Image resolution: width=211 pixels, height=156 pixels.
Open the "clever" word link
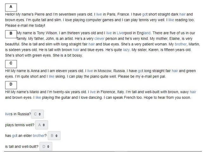point(99,38)
